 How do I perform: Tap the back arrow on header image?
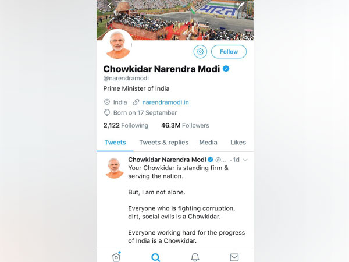(109, 6)
